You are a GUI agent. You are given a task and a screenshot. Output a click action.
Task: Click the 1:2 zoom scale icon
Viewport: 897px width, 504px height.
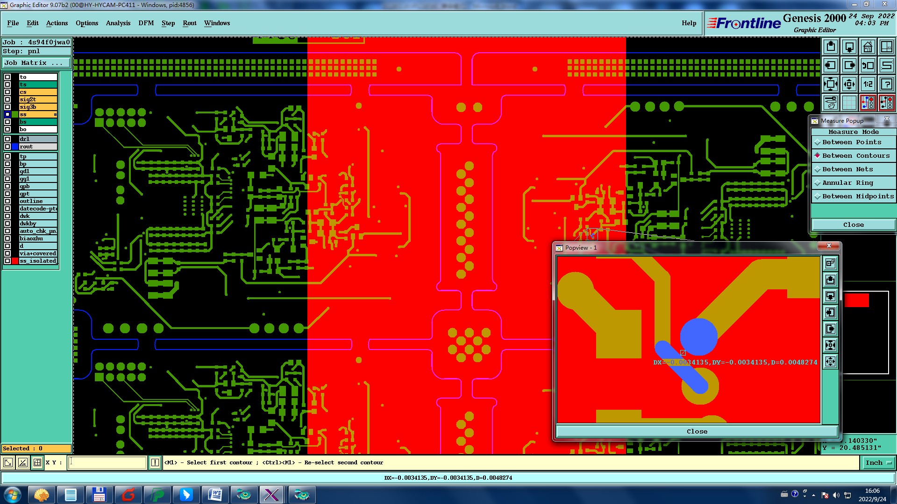tap(868, 84)
